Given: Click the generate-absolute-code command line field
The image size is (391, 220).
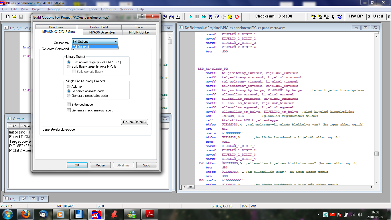Looking at the screenshot, I should click(95, 130).
